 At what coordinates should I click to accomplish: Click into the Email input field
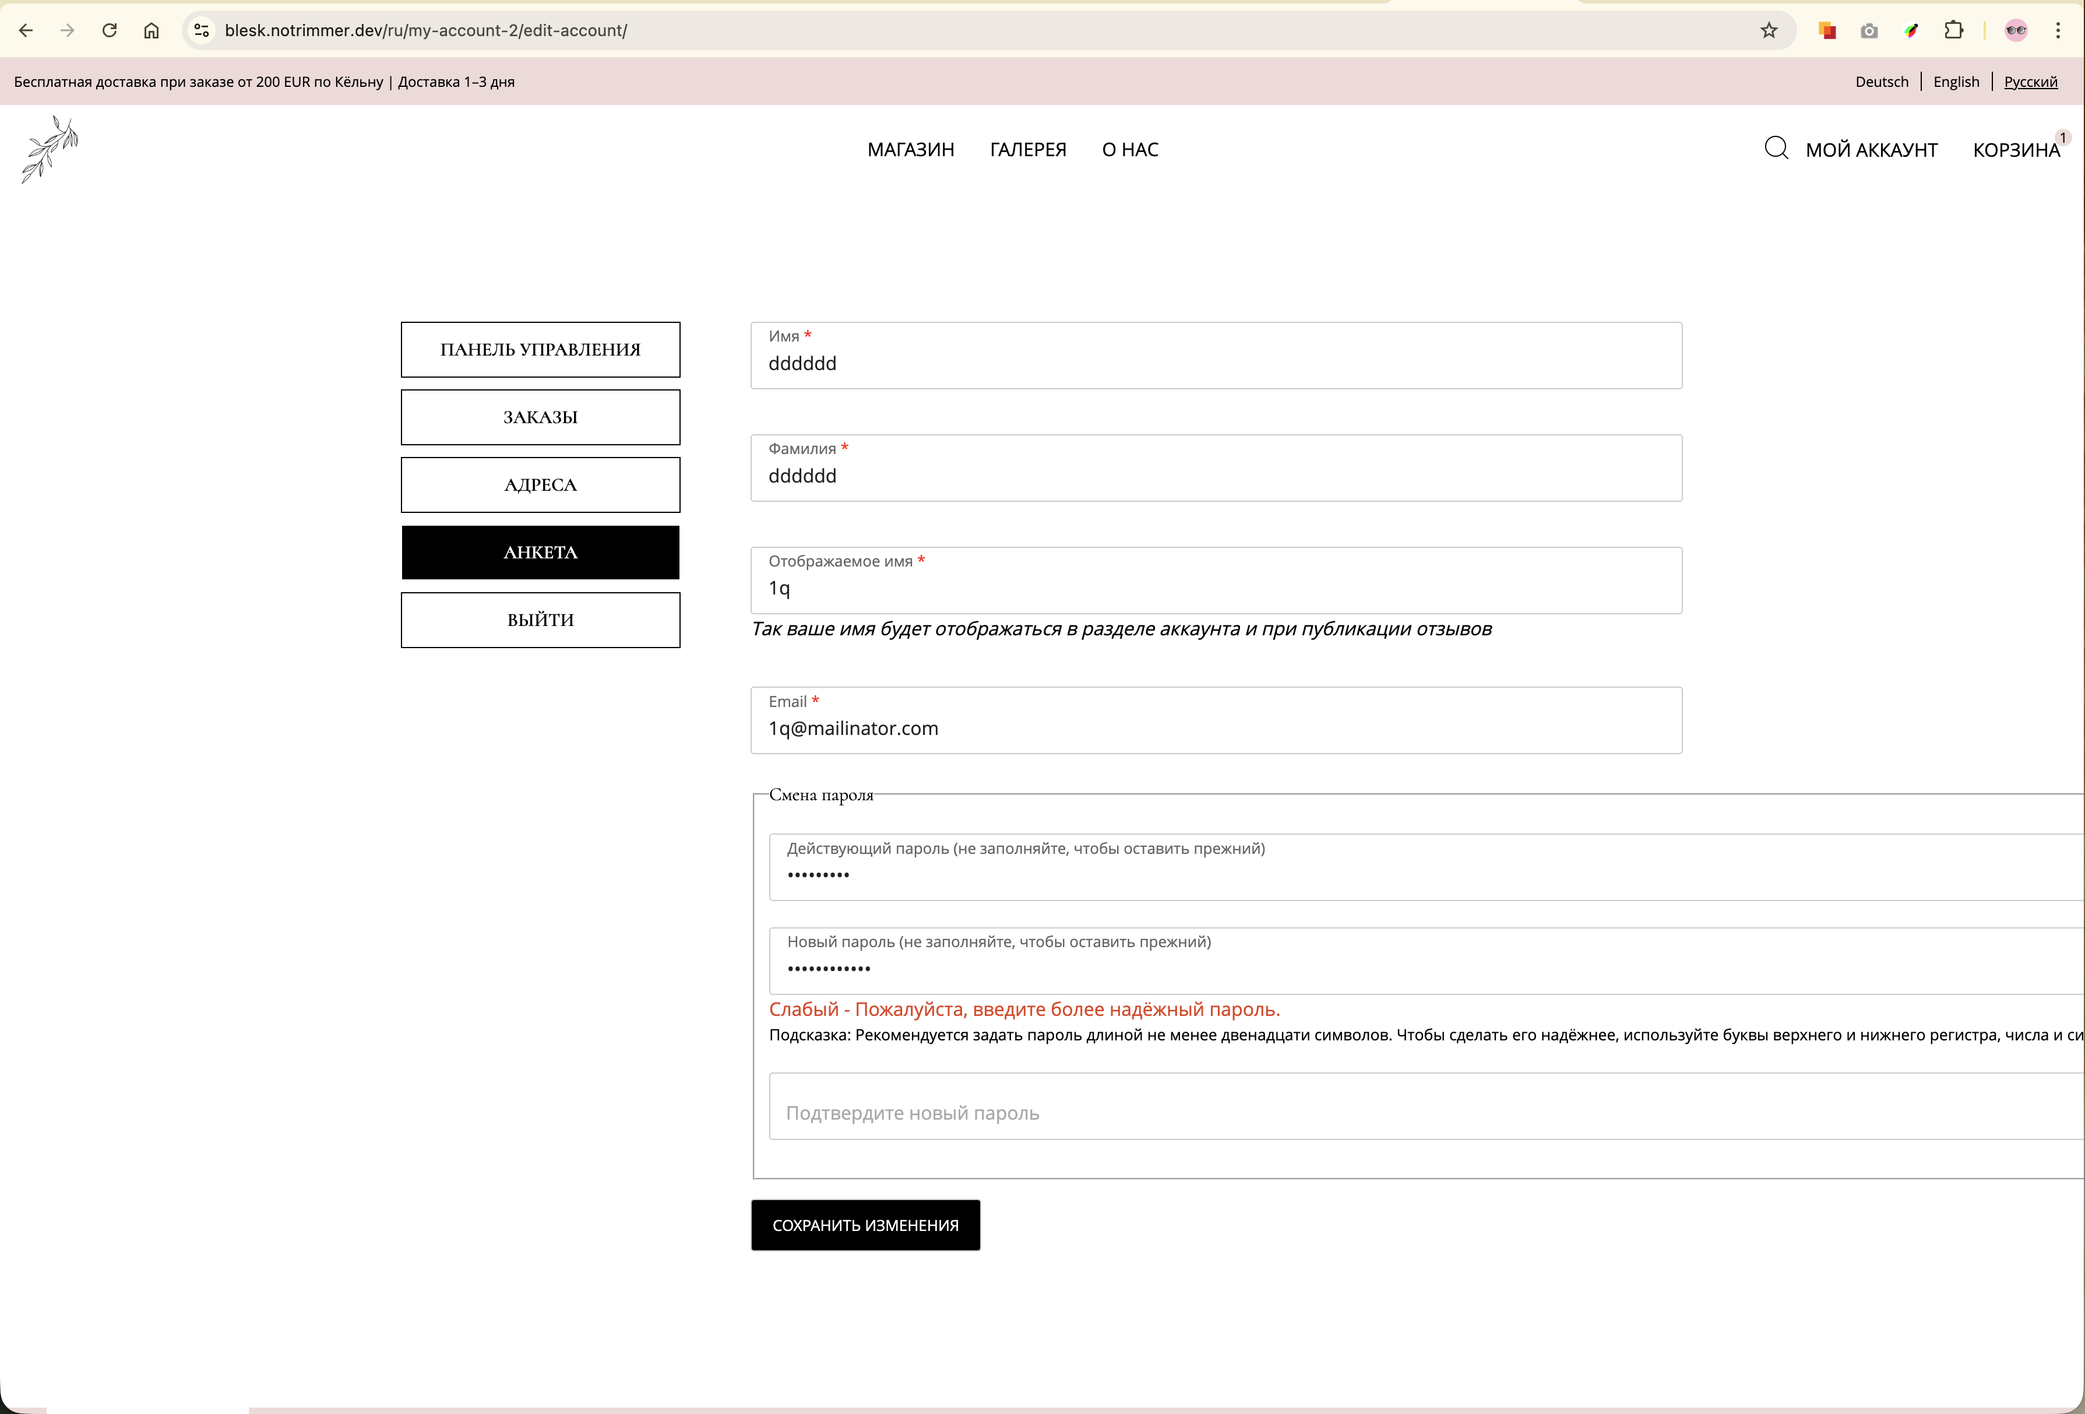pos(1216,727)
